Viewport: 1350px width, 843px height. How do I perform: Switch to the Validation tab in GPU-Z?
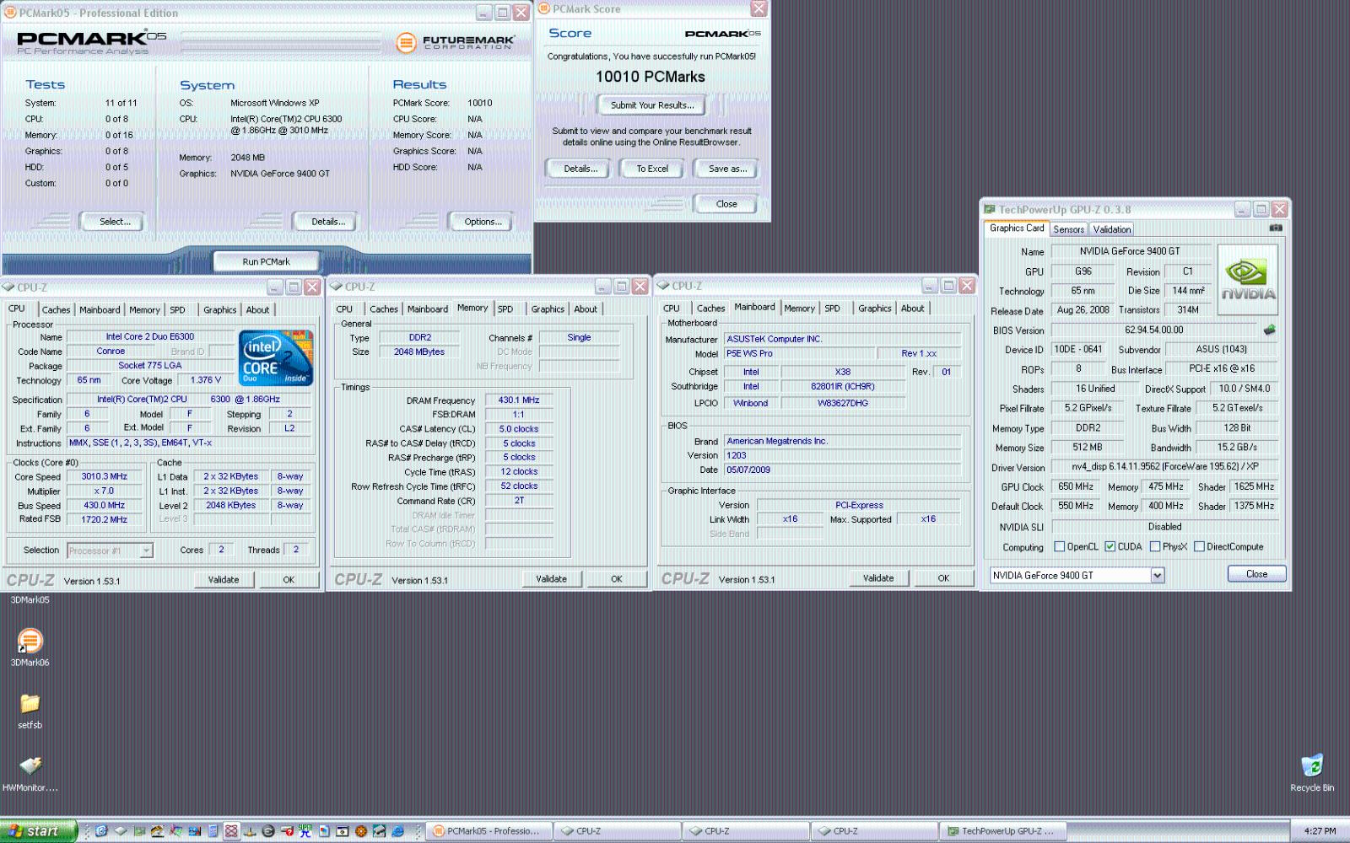pyautogui.click(x=1111, y=229)
